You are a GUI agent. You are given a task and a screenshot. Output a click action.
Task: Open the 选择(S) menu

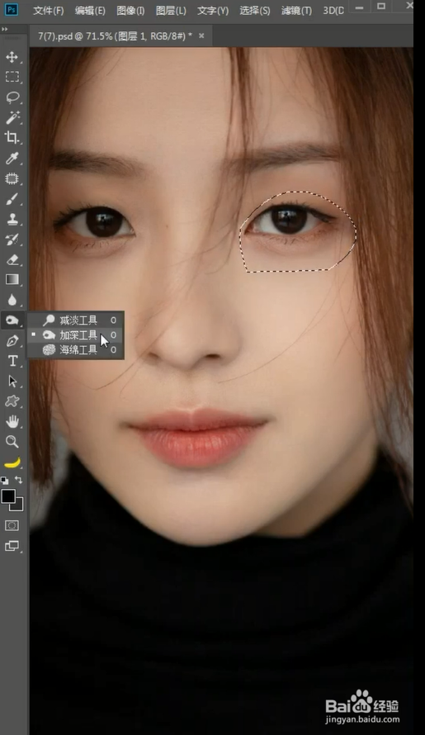pos(255,10)
